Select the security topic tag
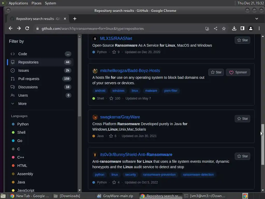 [x=130, y=174]
